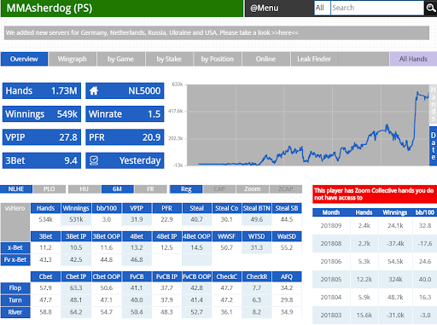Open the Leak Finder tab
The image size is (437, 325).
pyautogui.click(x=314, y=59)
